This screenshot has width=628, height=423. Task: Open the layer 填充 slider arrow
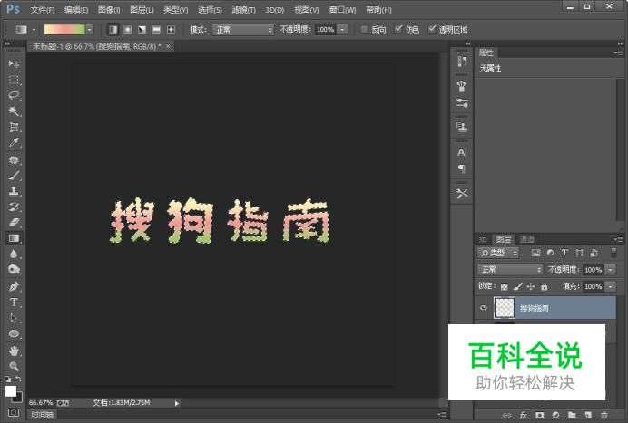tap(611, 286)
